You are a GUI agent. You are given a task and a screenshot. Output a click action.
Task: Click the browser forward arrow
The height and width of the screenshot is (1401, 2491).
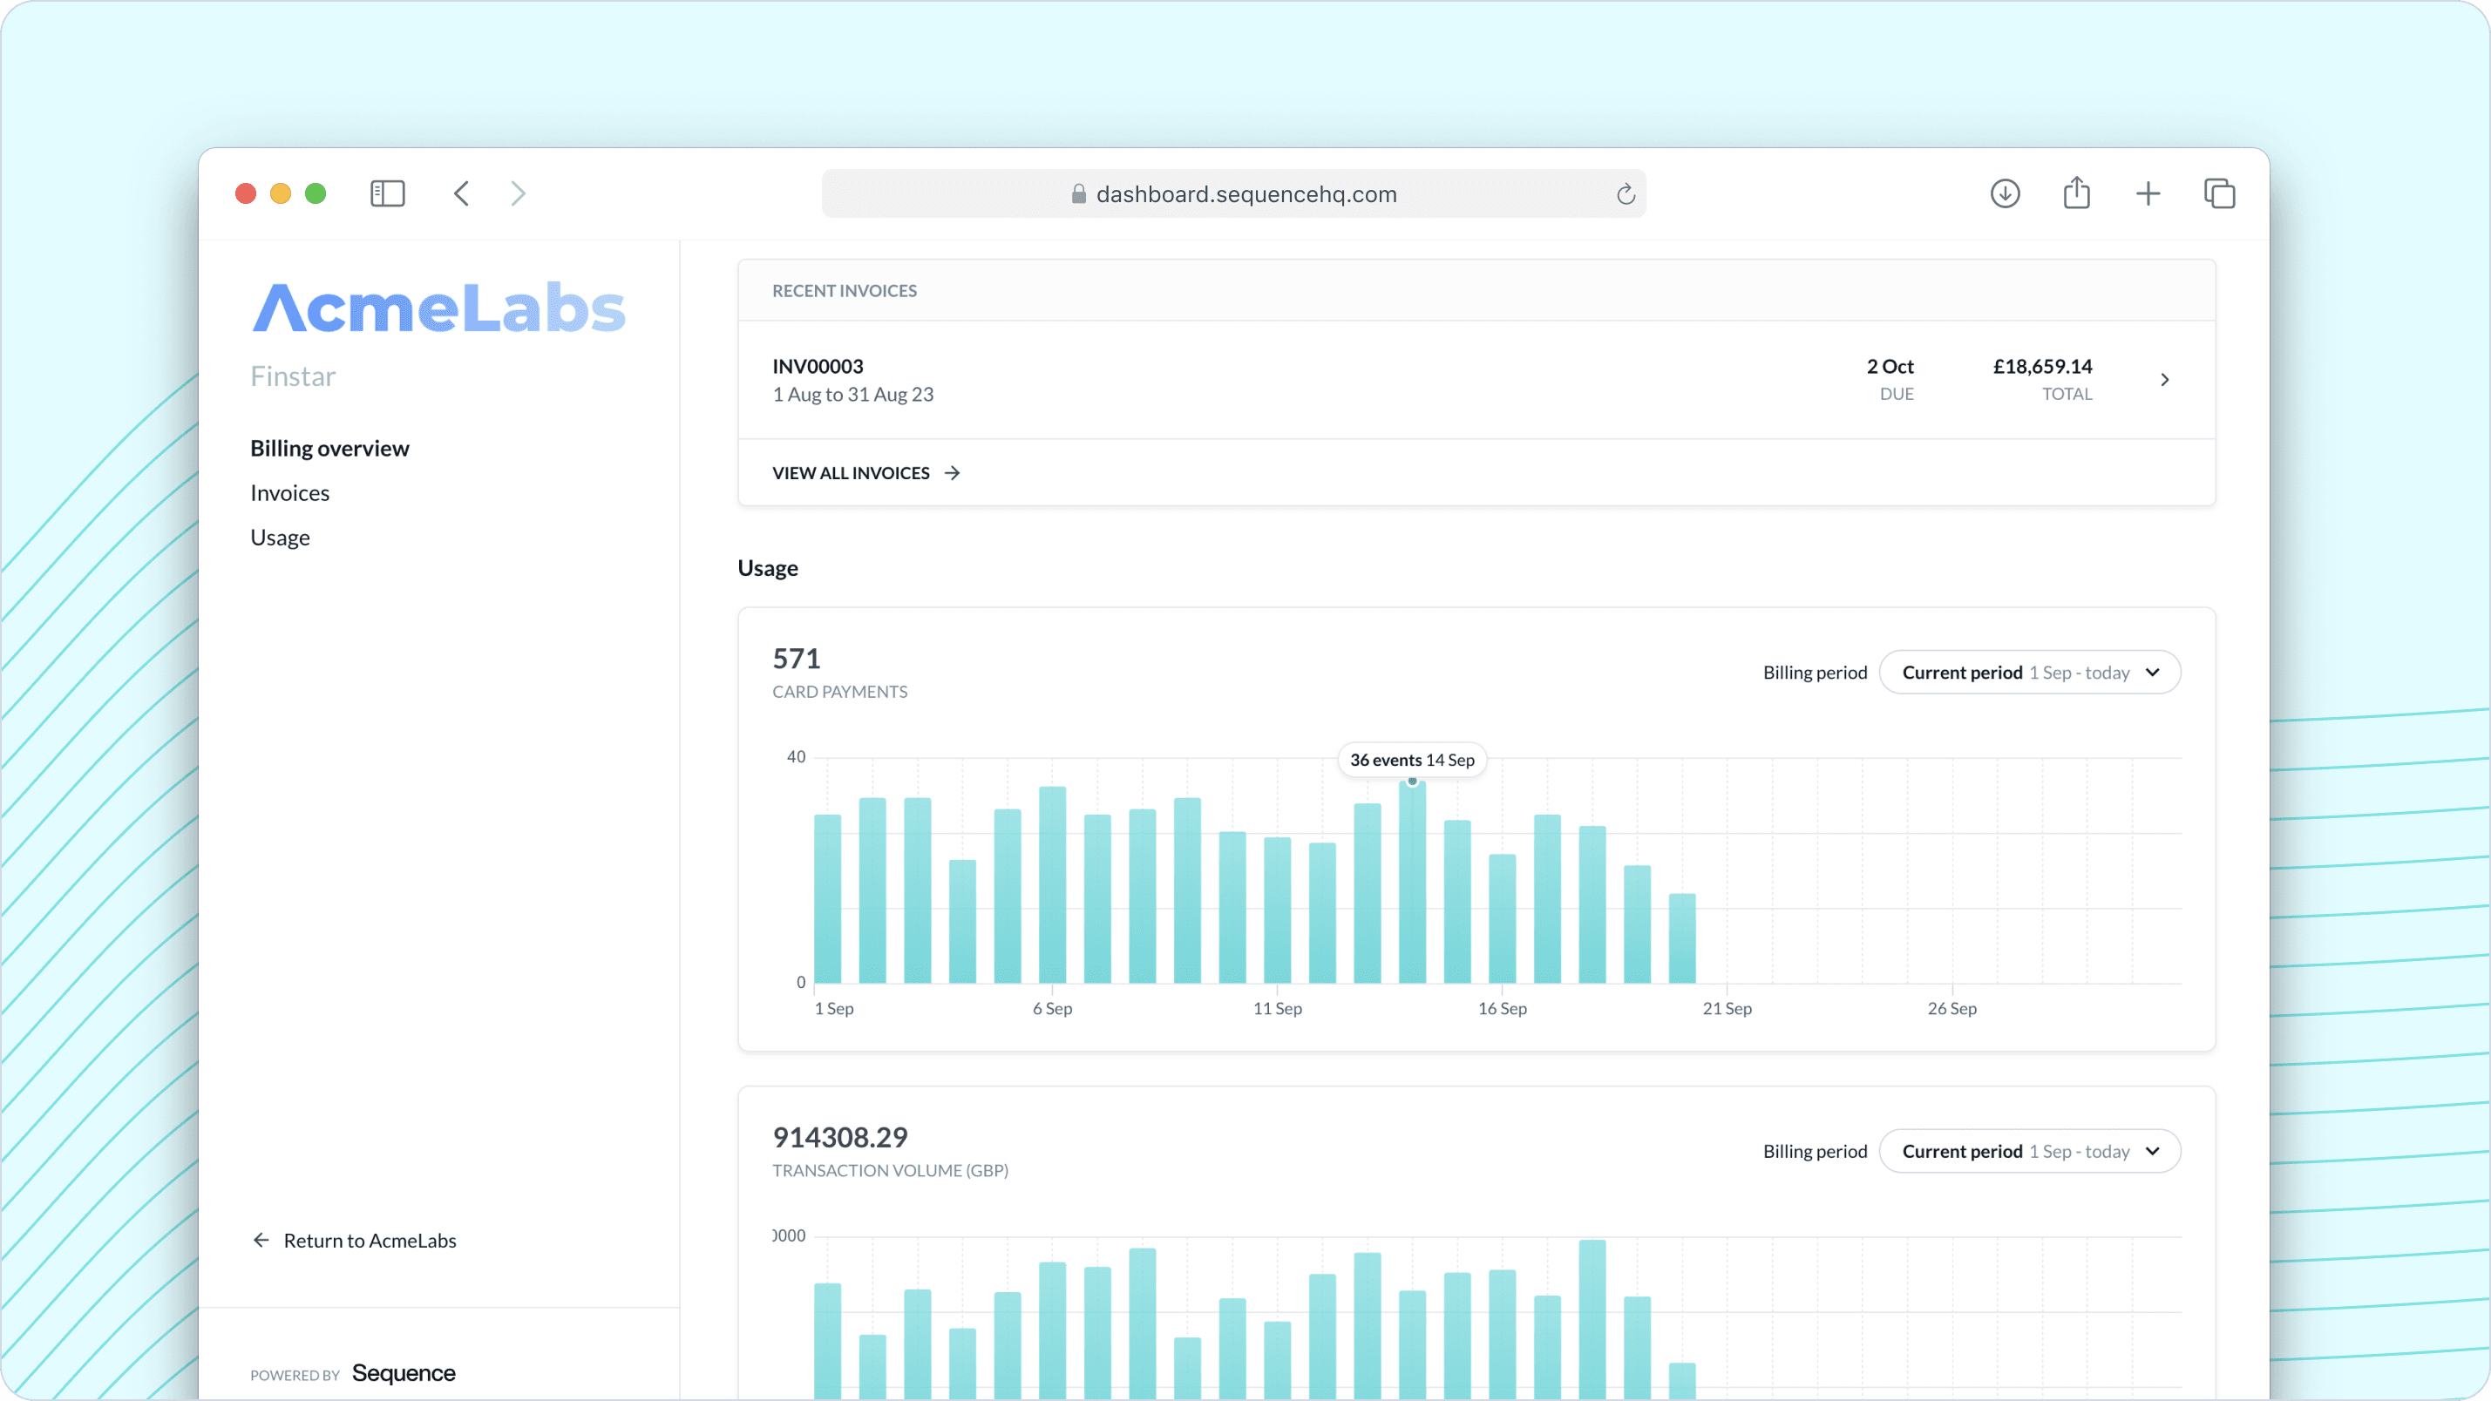coord(519,193)
